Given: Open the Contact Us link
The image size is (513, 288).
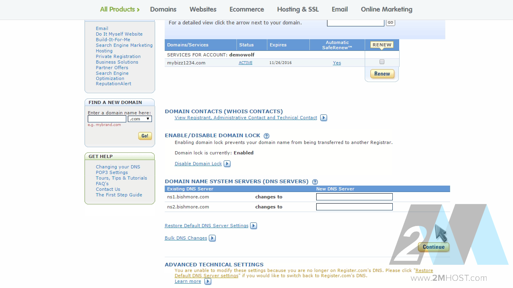Looking at the screenshot, I should pos(108,189).
